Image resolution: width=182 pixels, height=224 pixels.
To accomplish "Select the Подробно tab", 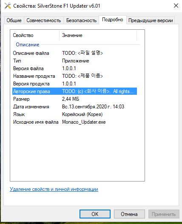I will point(113,20).
